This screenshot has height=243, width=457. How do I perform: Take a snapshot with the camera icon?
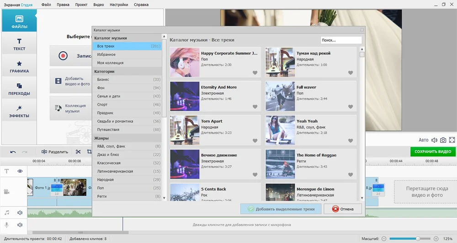(443, 140)
